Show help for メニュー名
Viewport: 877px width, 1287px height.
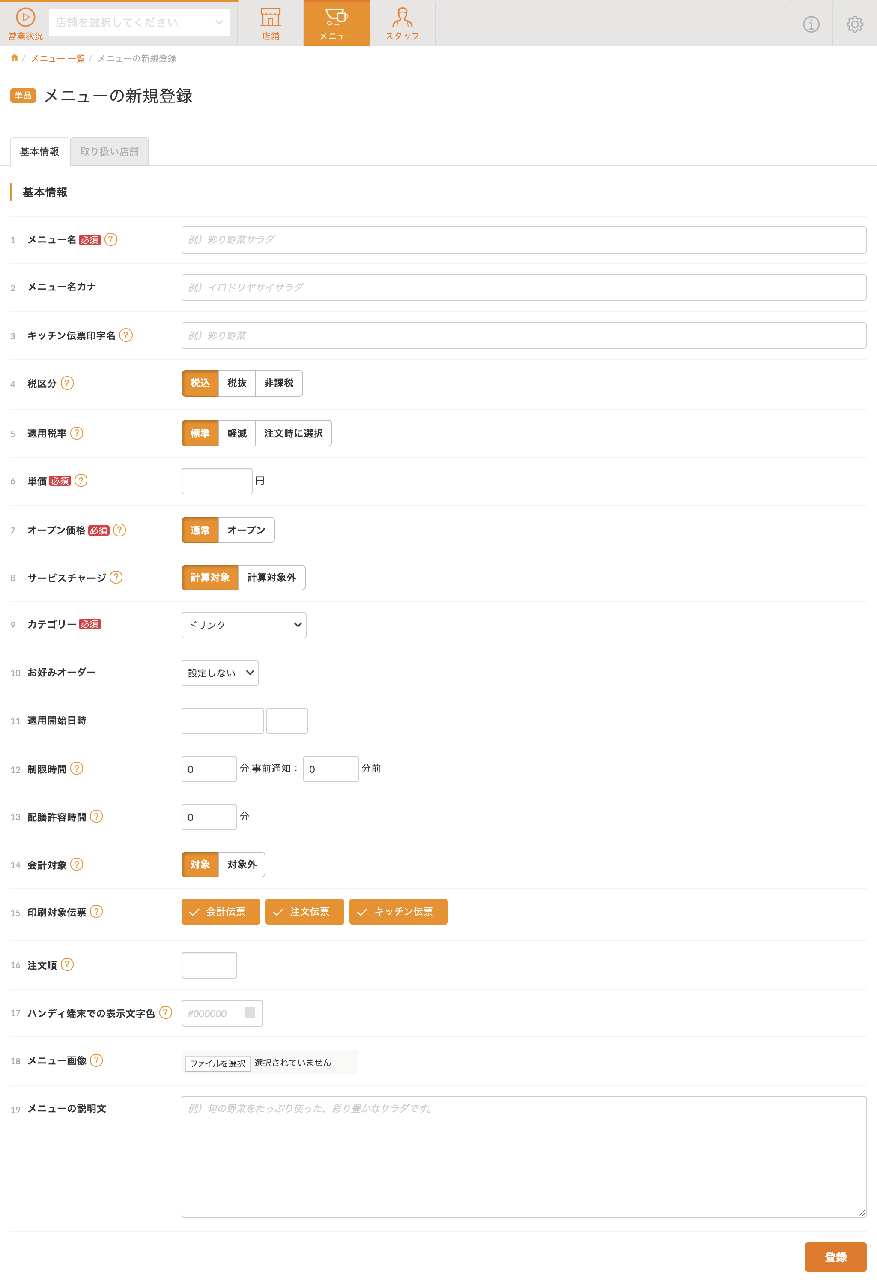(111, 239)
